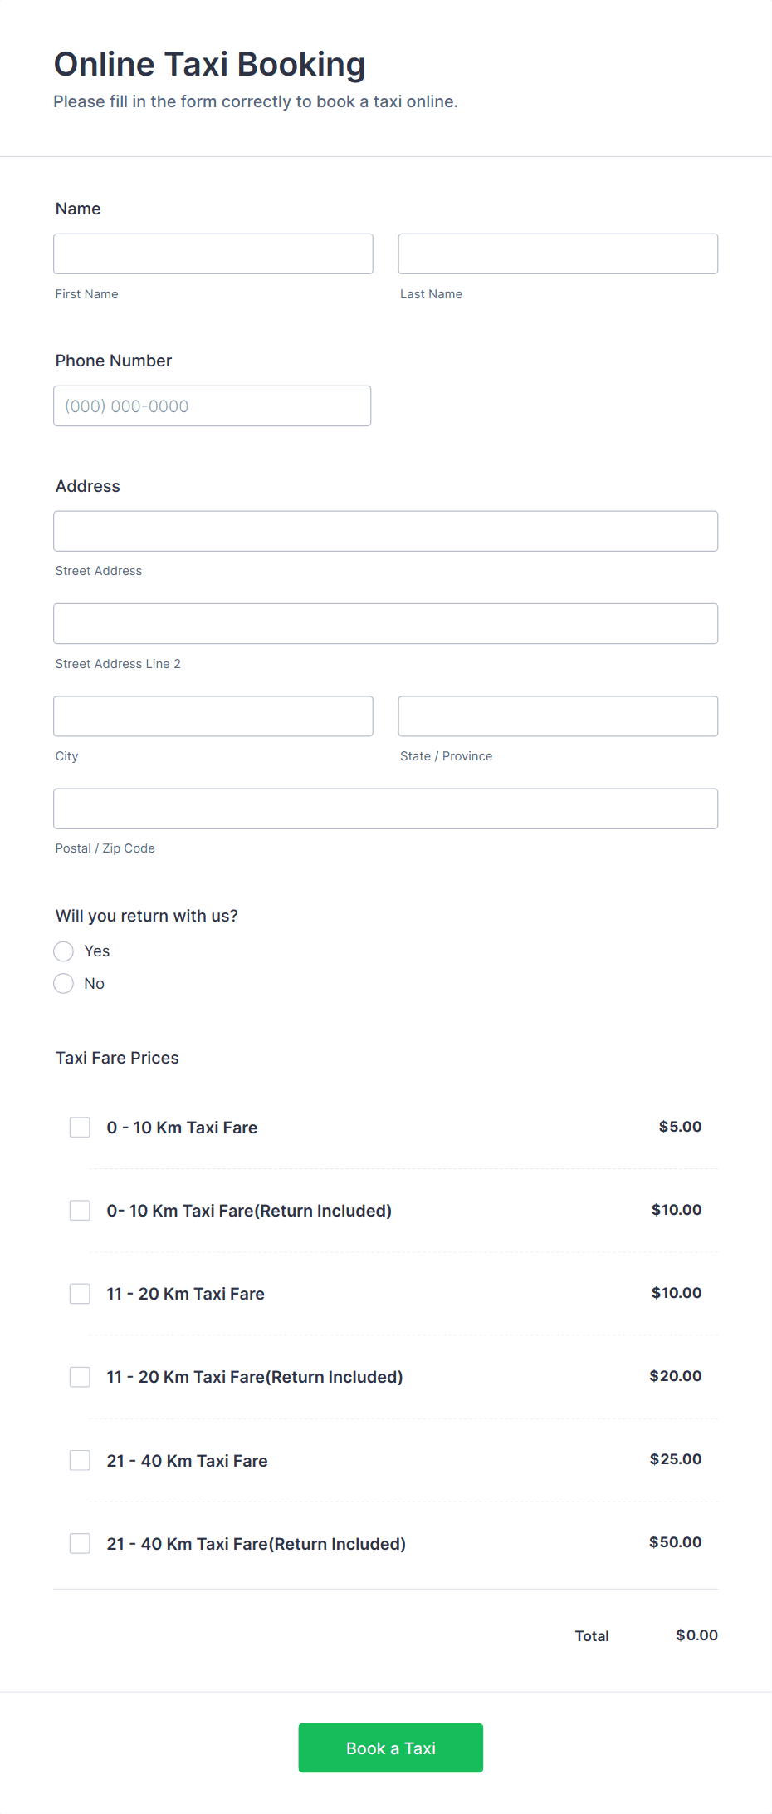The height and width of the screenshot is (1814, 772).
Task: Click the State / Province field
Action: click(558, 716)
